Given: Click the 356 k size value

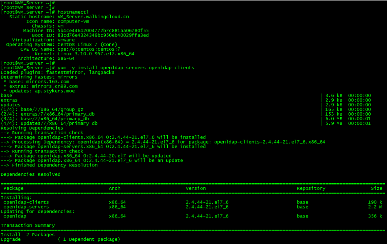Looking at the screenshot, I should pos(375,216).
